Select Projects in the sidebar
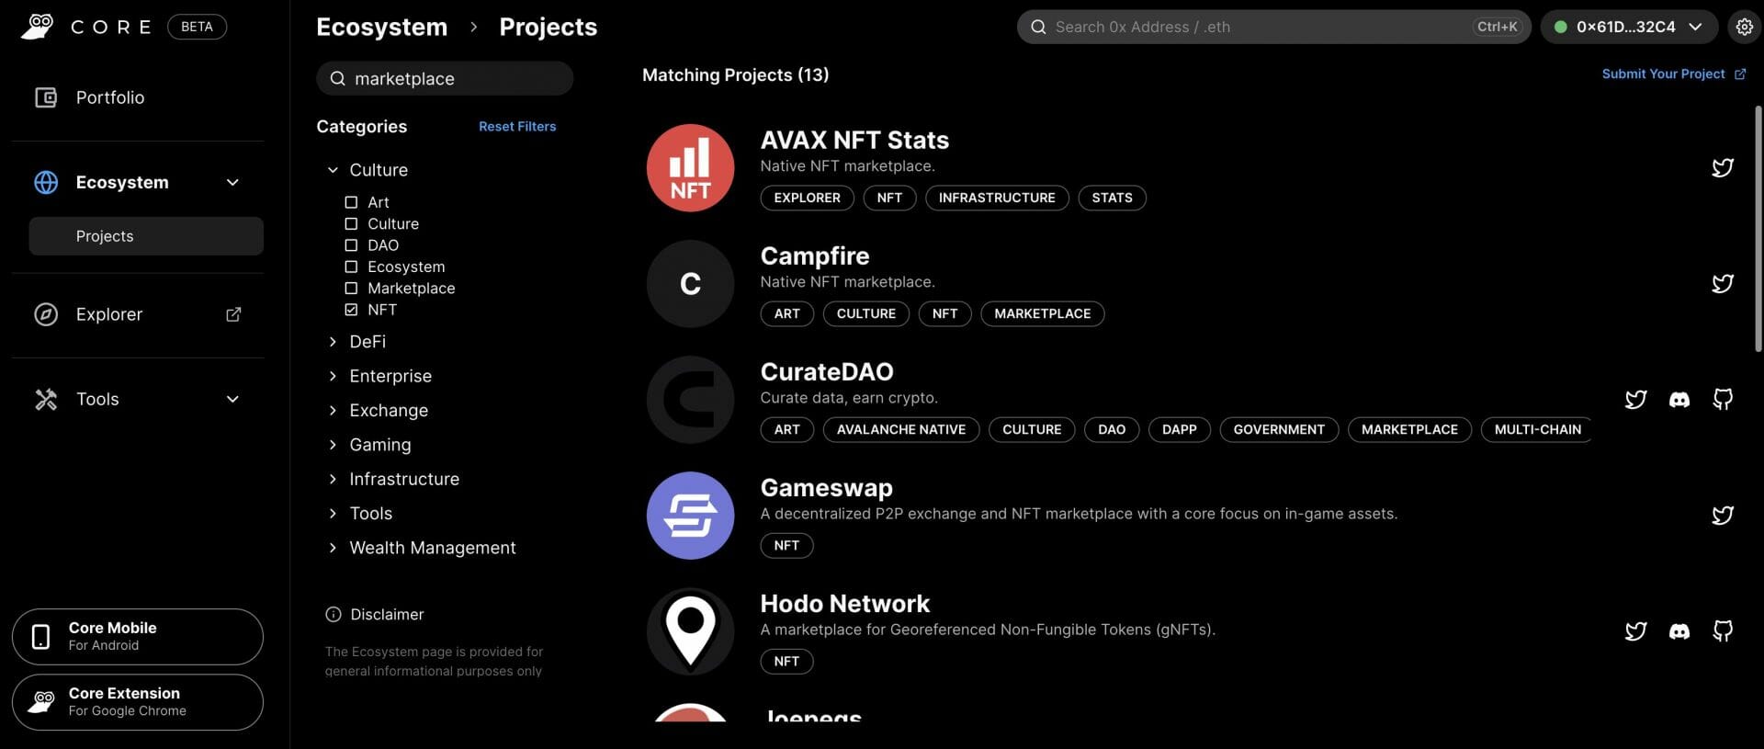1764x749 pixels. [x=146, y=236]
